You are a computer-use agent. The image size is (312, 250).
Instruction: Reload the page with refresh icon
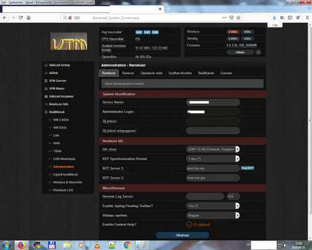[21, 18]
